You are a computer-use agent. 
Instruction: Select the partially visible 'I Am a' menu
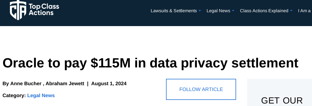tap(305, 11)
